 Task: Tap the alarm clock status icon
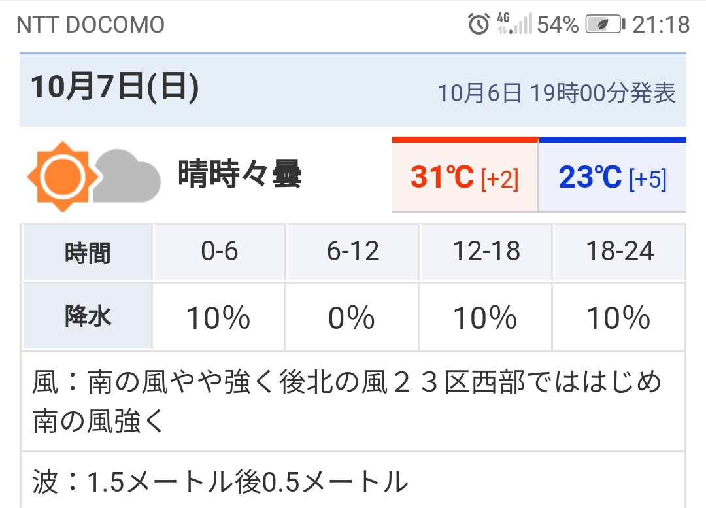pyautogui.click(x=479, y=25)
